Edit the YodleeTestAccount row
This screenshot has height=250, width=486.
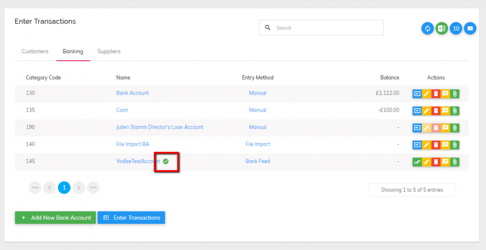[x=427, y=162]
